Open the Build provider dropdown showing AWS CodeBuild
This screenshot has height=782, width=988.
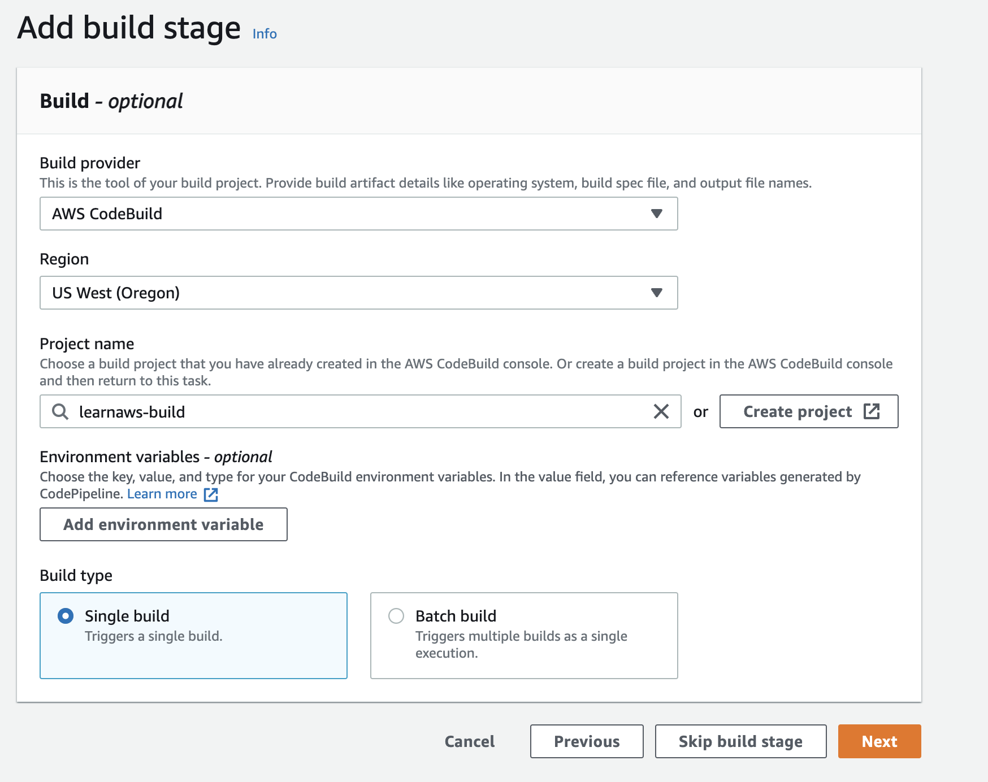coord(358,214)
